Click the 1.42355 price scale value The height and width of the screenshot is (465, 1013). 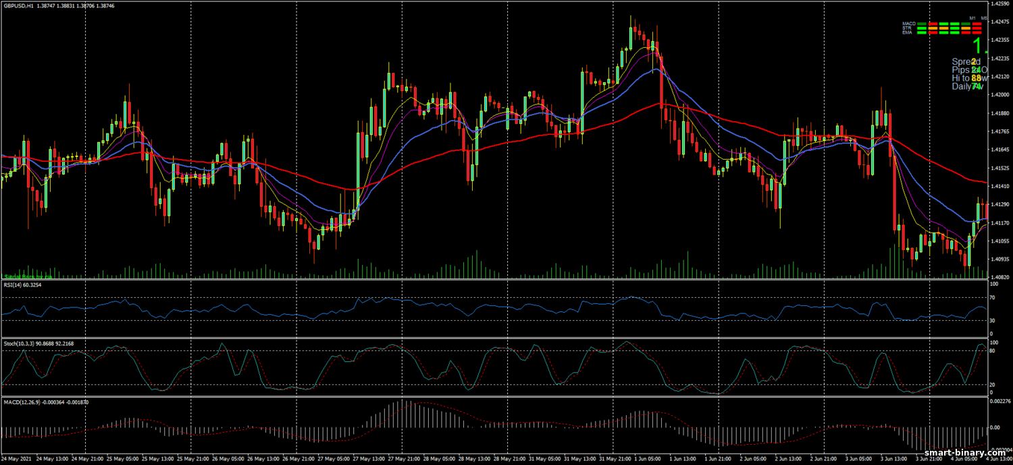[x=1000, y=40]
